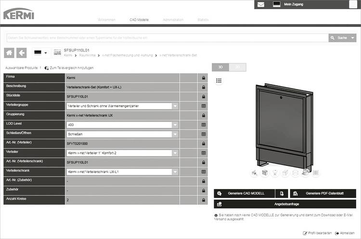Open the CAD Modelle tab
Image resolution: width=361 pixels, height=239 pixels.
139,20
